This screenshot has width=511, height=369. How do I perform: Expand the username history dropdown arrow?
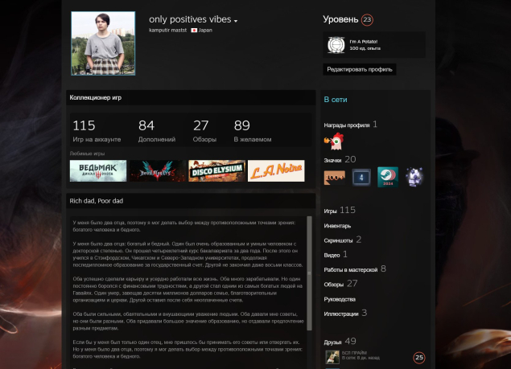tap(236, 21)
